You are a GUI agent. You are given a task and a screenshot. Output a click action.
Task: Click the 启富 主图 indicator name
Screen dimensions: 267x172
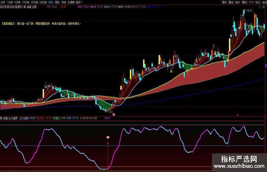coord(32,7)
